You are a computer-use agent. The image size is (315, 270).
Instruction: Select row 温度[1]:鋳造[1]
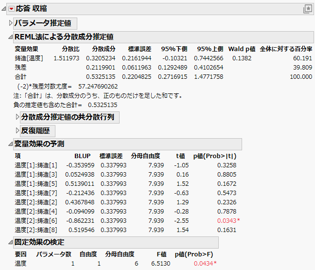36,165
